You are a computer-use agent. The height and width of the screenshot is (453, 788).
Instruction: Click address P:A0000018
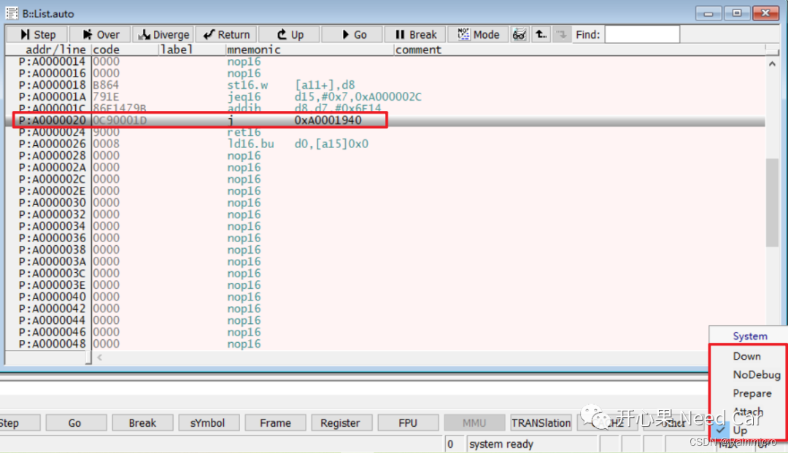point(53,85)
